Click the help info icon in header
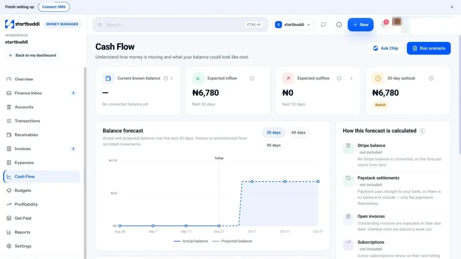 click(x=339, y=25)
